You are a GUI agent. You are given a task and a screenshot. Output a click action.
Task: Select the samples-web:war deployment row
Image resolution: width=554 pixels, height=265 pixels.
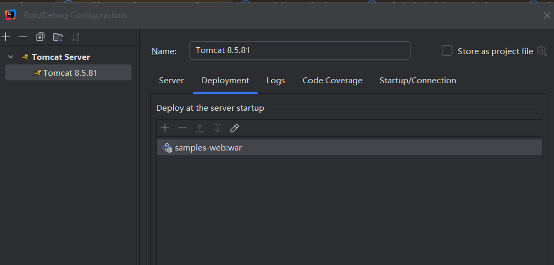click(349, 147)
